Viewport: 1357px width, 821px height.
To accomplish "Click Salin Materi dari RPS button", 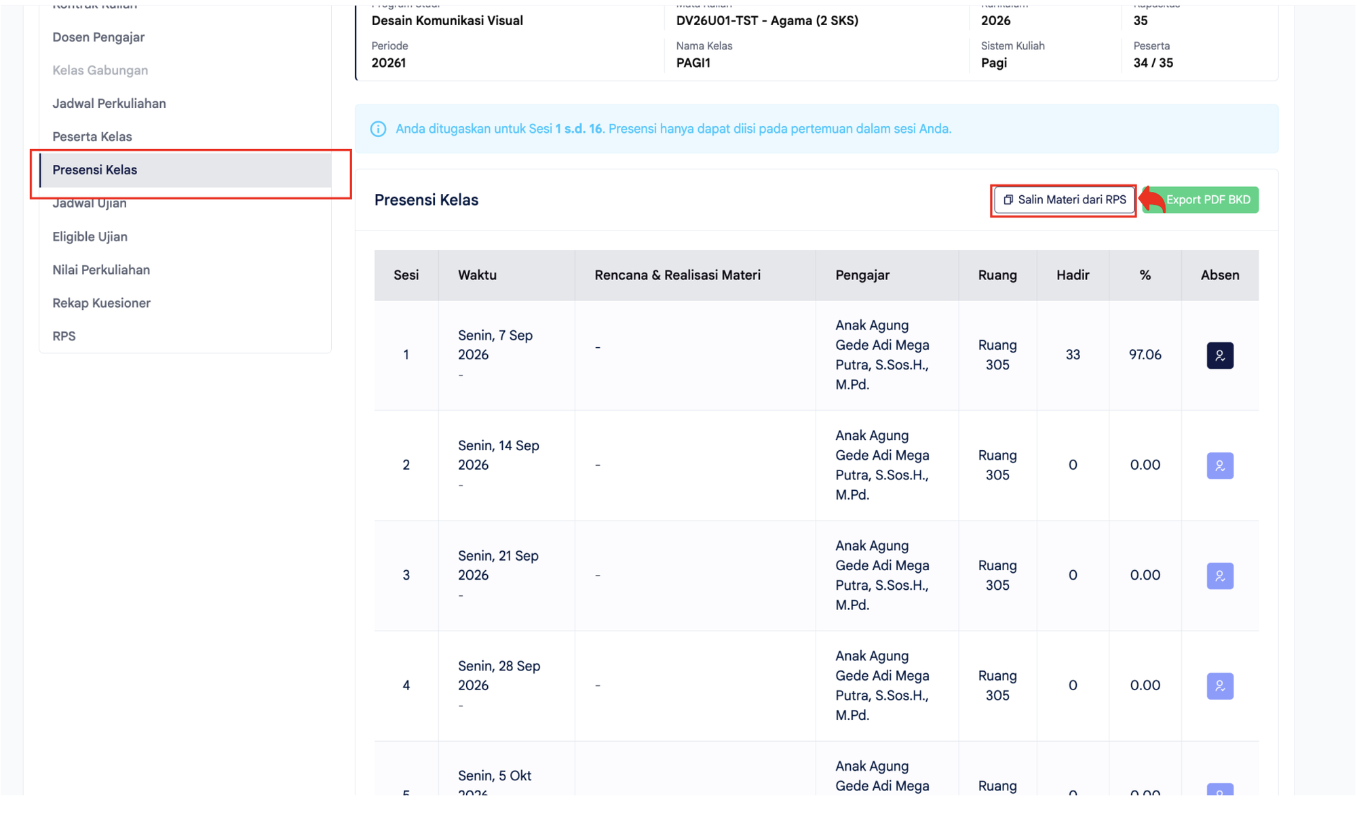I will (x=1064, y=200).
